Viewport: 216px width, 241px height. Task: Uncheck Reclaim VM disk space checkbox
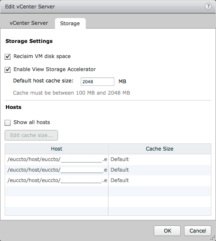tap(8, 56)
